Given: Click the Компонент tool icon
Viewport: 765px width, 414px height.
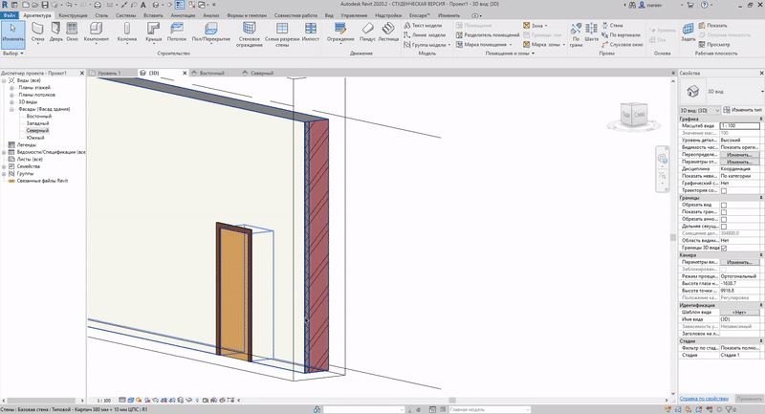Looking at the screenshot, I should (x=97, y=29).
